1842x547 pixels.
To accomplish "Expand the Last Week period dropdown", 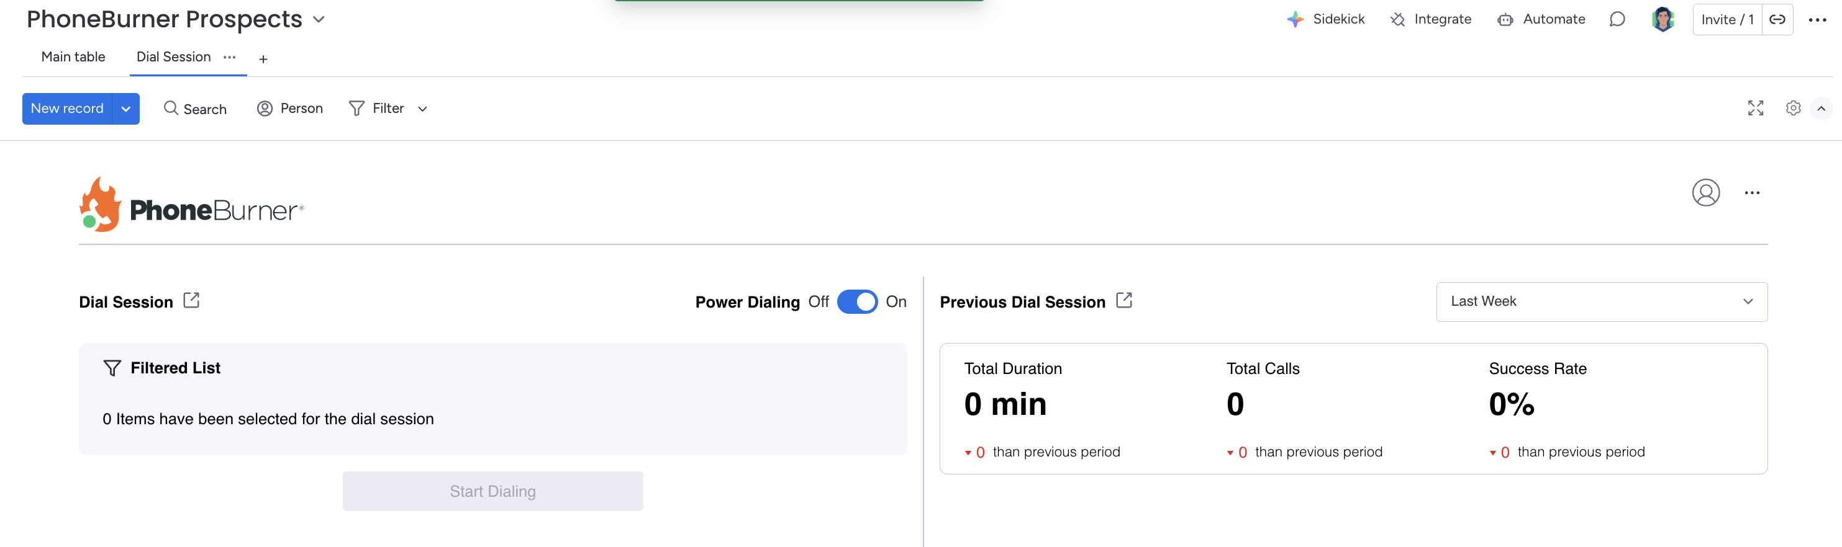I will pos(1601,301).
